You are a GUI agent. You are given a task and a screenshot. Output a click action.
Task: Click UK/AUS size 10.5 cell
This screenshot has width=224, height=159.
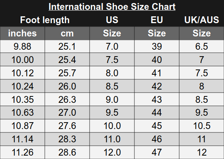point(202,126)
